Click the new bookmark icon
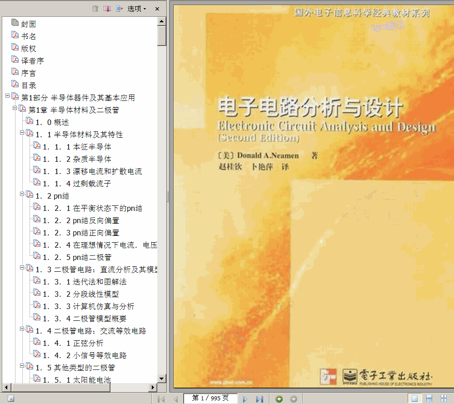This screenshot has height=404, width=454. tap(107, 9)
